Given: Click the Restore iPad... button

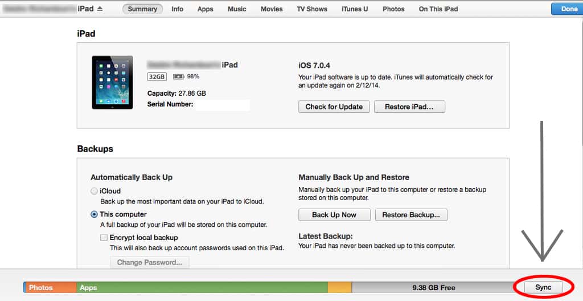Looking at the screenshot, I should pyautogui.click(x=409, y=107).
